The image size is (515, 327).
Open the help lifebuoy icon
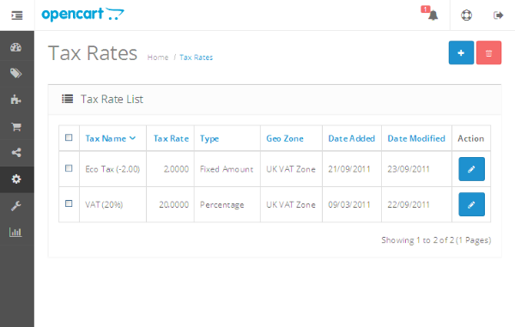[x=466, y=15]
